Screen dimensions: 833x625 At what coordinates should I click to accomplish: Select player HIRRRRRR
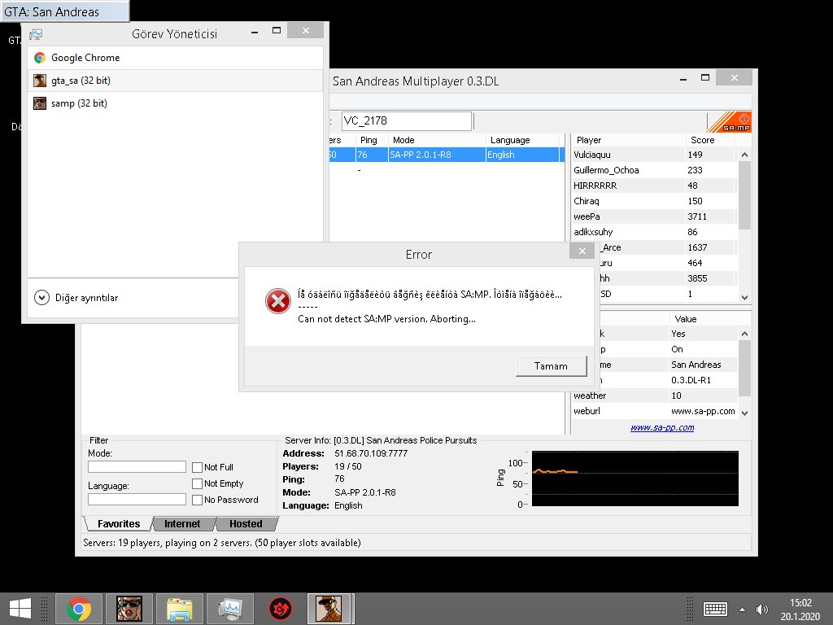coord(655,186)
